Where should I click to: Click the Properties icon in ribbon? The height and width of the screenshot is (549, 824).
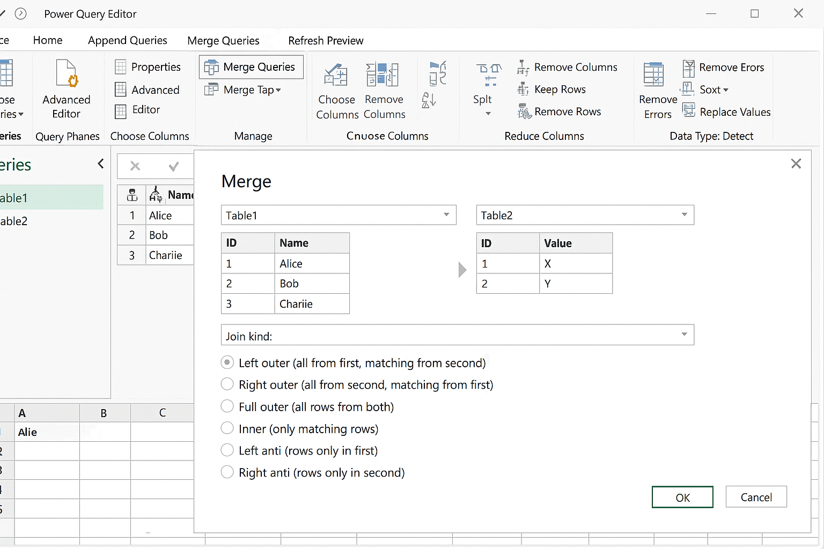coord(121,67)
